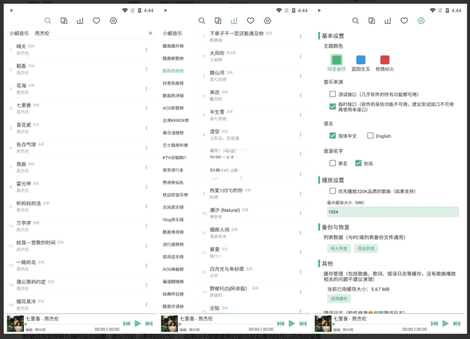Screen dimensions: 470x339
Task: Play song 夜曲 from results
Action: (21, 164)
